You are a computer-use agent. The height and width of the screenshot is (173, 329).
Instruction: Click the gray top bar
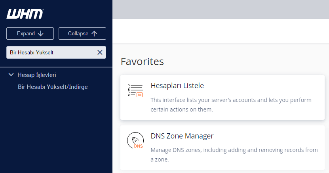(220, 9)
